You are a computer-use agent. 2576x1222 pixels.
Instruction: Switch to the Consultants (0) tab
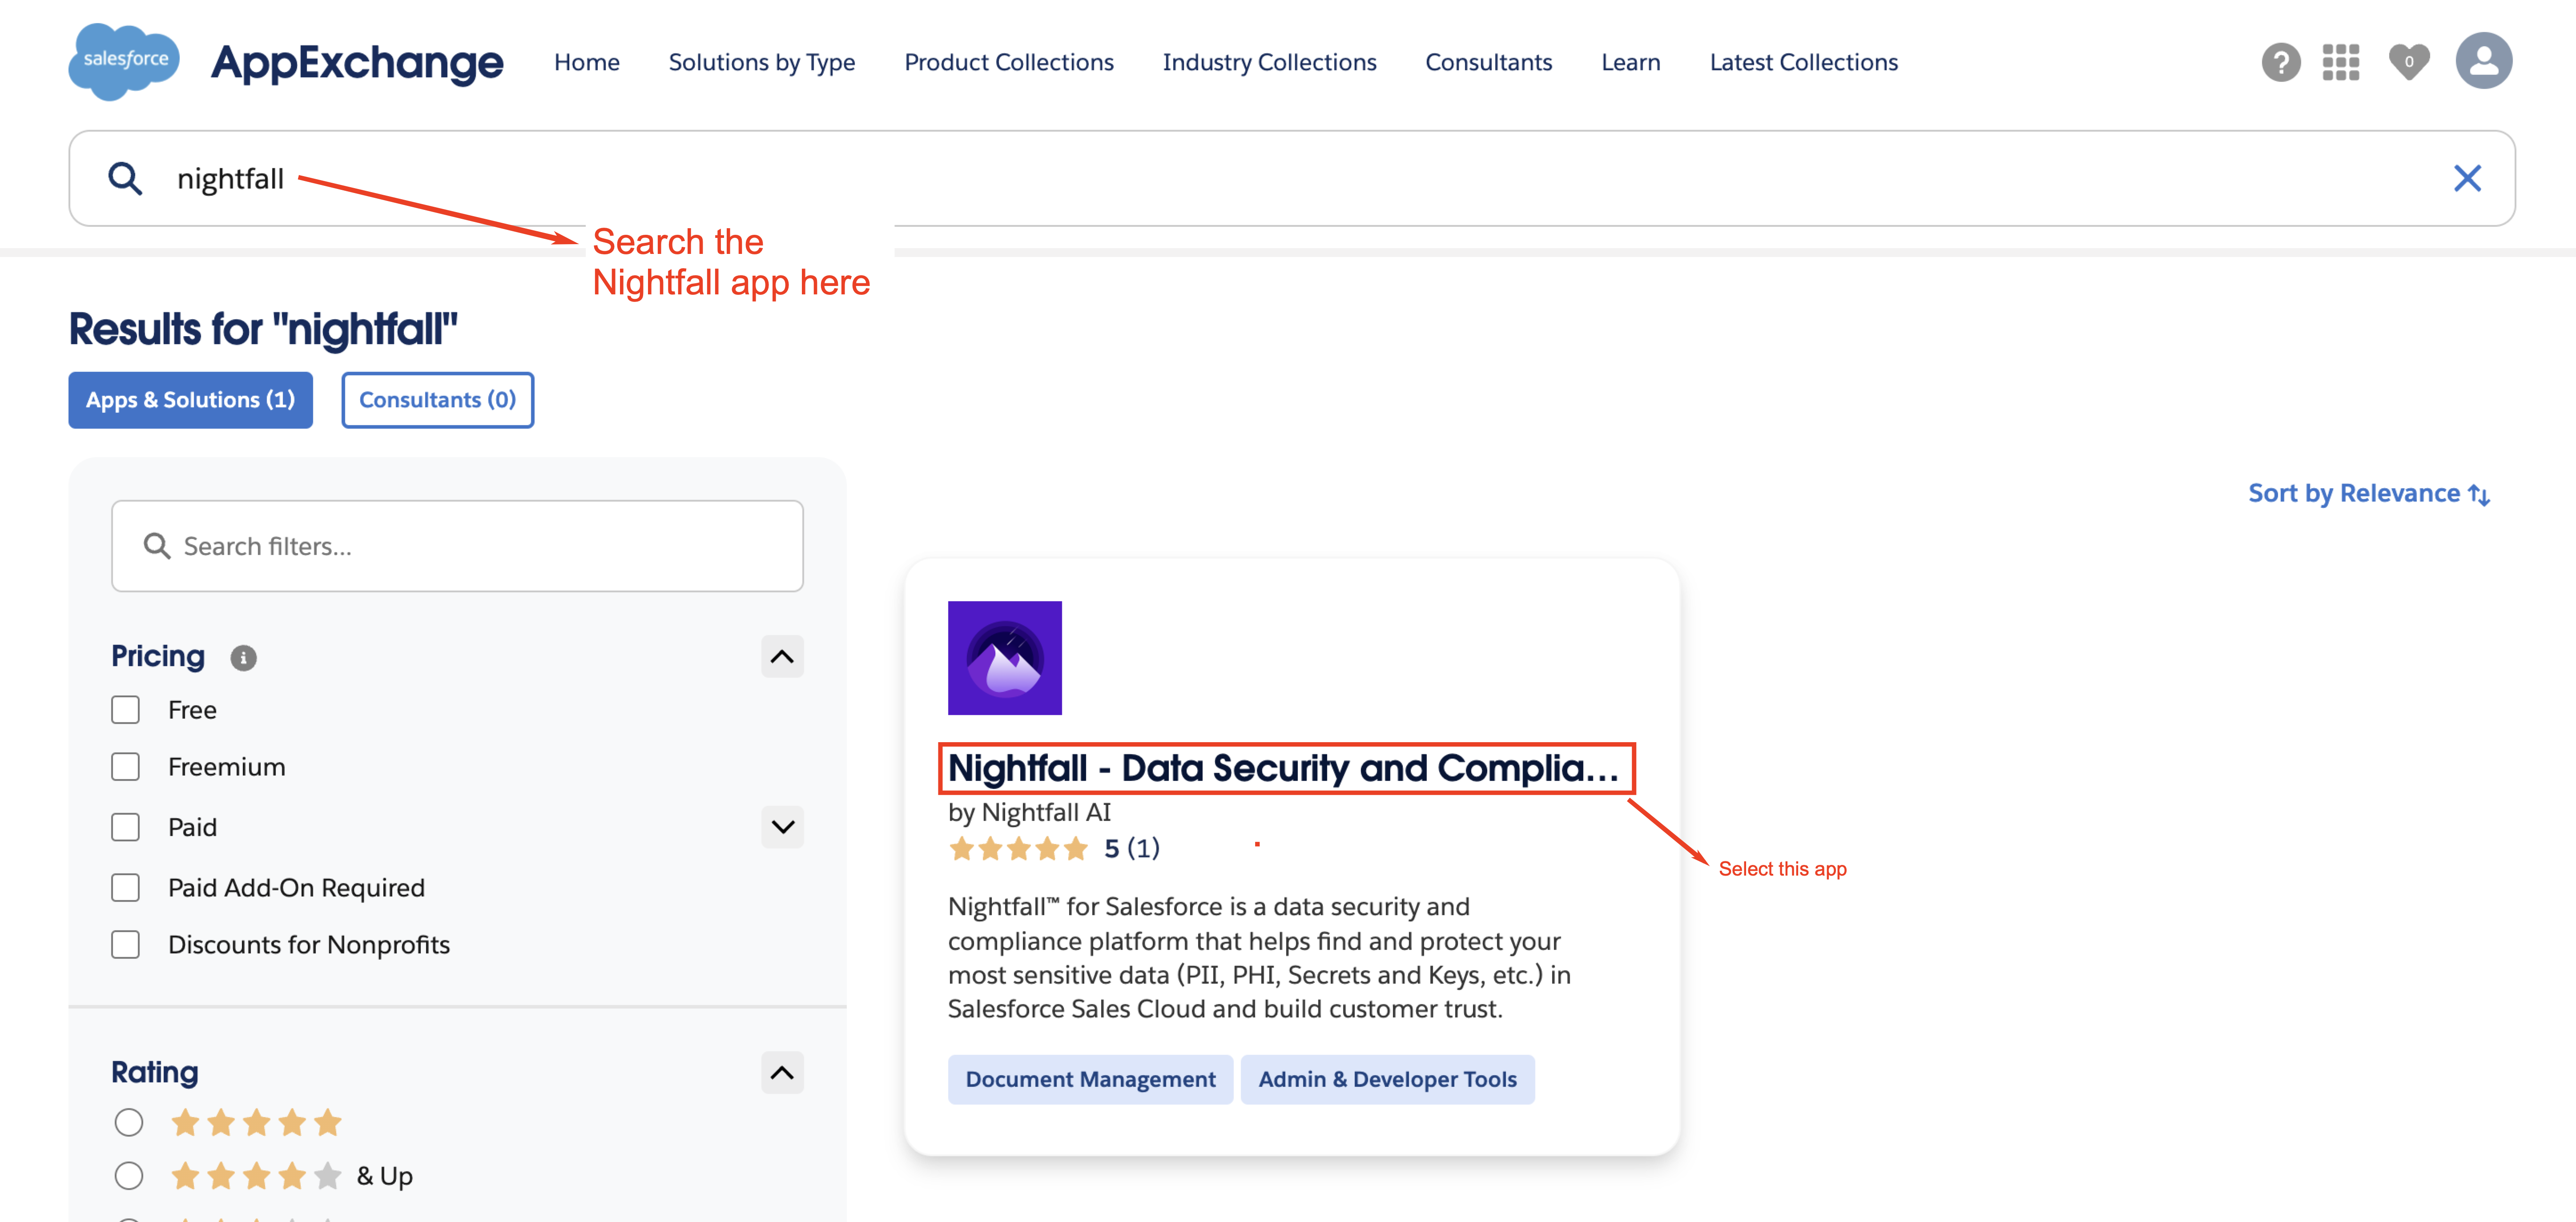coord(437,400)
